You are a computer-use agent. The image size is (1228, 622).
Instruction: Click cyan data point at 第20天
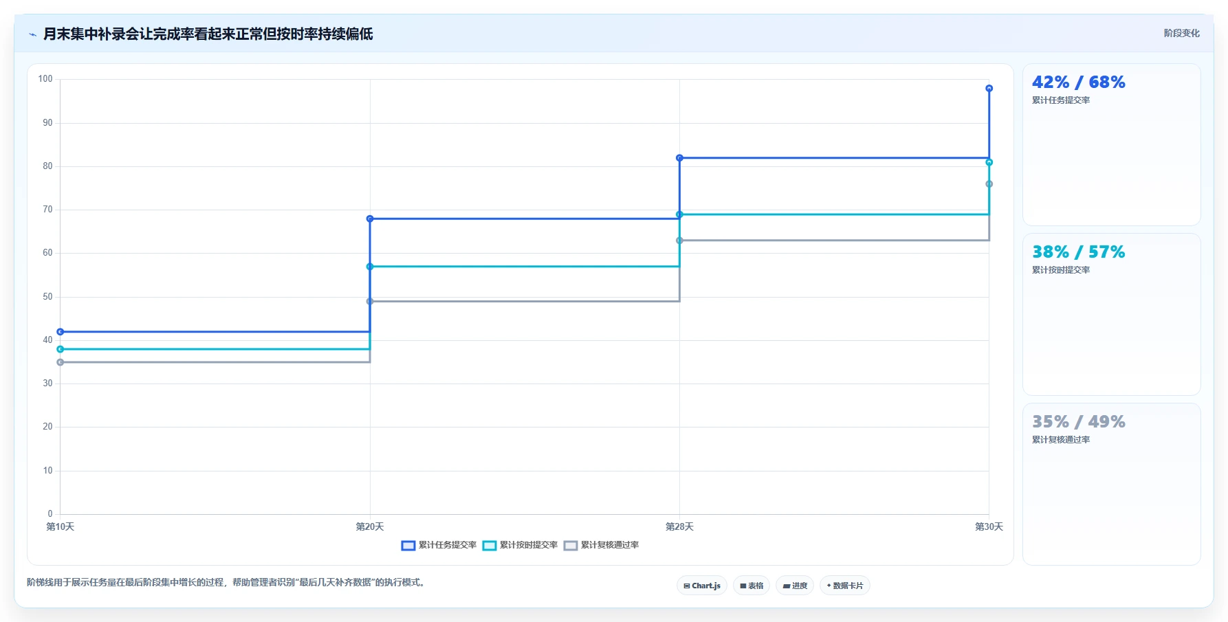coord(370,267)
